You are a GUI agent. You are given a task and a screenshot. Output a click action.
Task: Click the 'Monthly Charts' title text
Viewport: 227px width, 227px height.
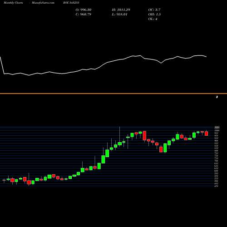click(13, 3)
